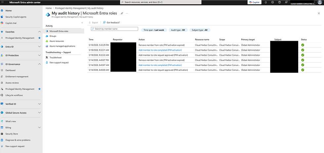Open the help question mark icon
This screenshot has width=324, height=153.
click(x=279, y=2)
